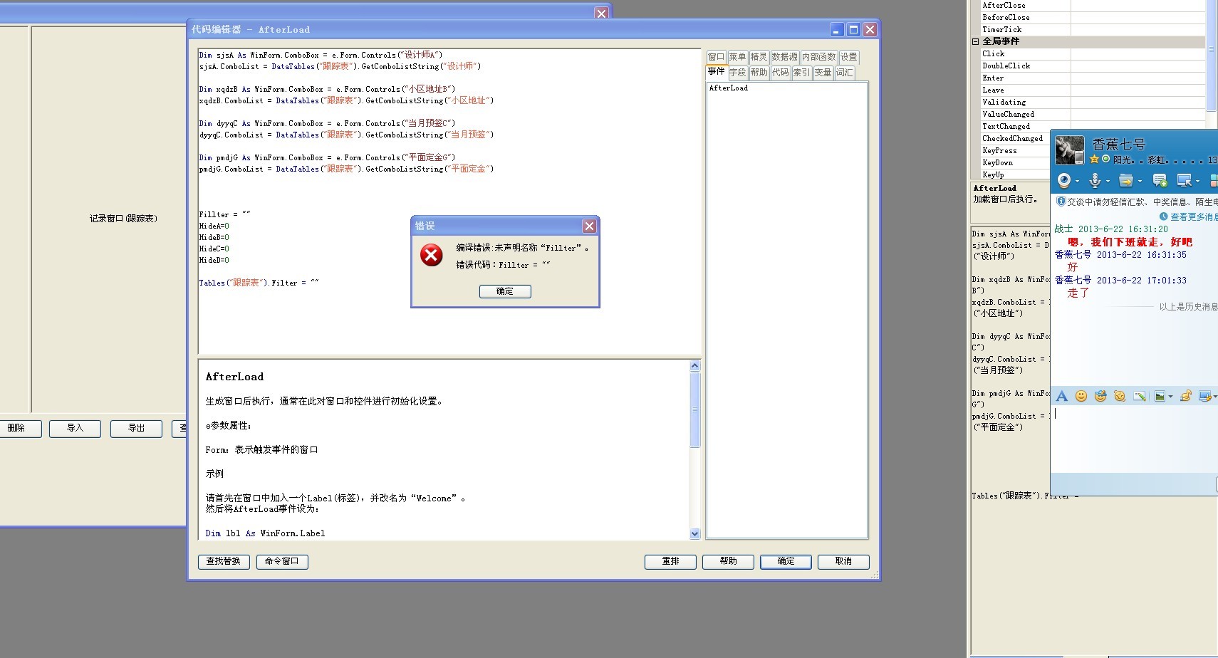
Task: Click the contact avatar of 香蕉七号
Action: (1070, 150)
